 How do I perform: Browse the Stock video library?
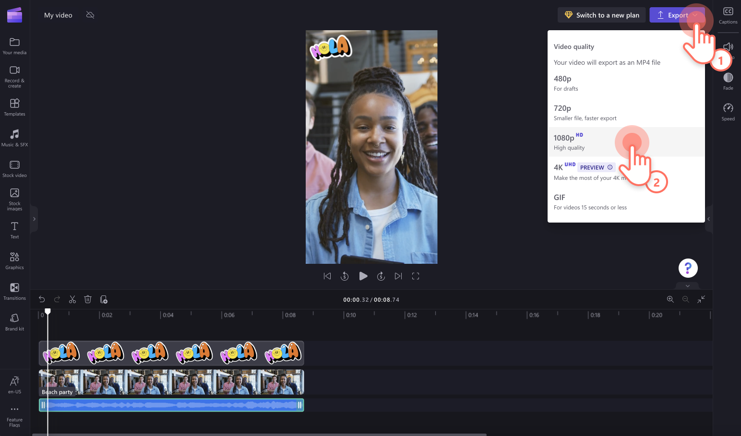point(14,168)
